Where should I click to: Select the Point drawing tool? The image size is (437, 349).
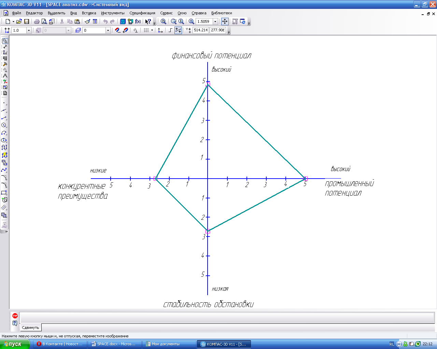(4, 103)
